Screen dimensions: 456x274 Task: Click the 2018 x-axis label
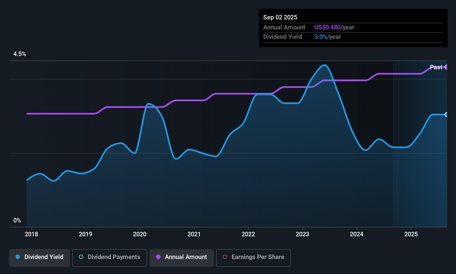pos(31,234)
